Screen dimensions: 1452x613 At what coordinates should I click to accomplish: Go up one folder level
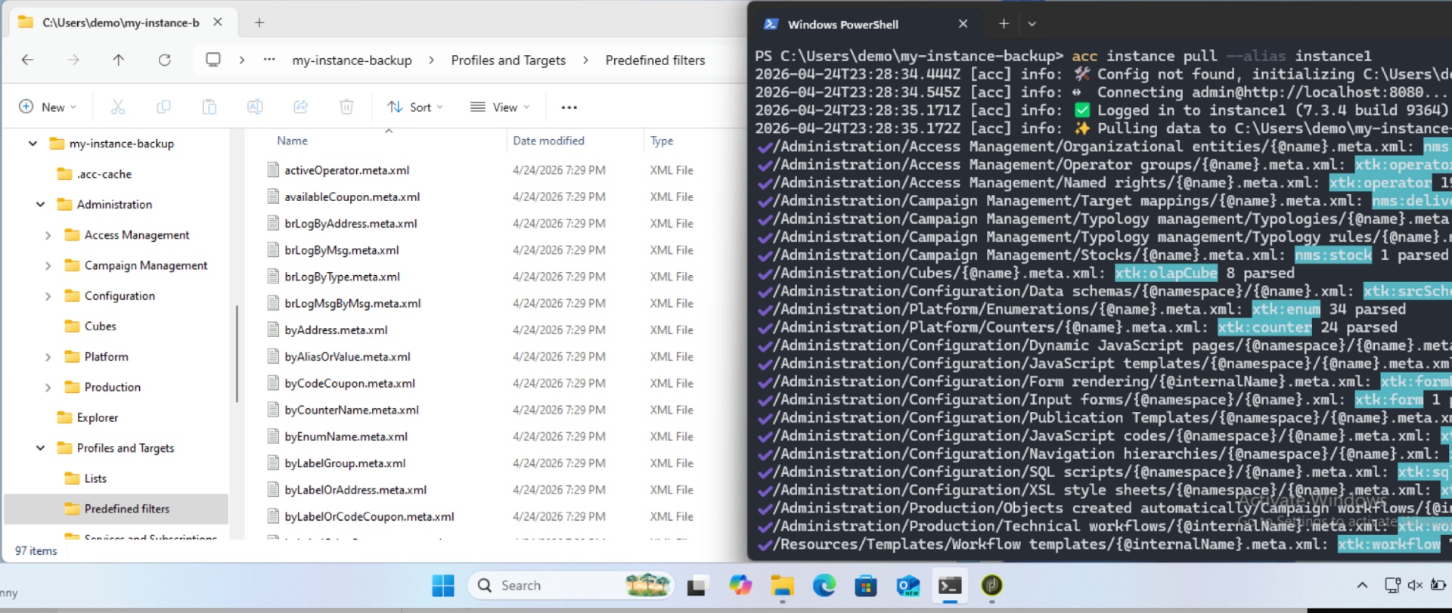click(119, 60)
